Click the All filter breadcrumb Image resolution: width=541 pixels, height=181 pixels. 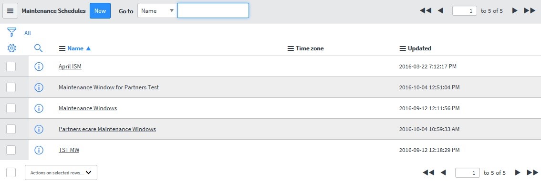coord(28,33)
